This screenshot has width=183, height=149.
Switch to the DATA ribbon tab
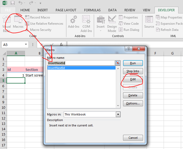click(112, 10)
